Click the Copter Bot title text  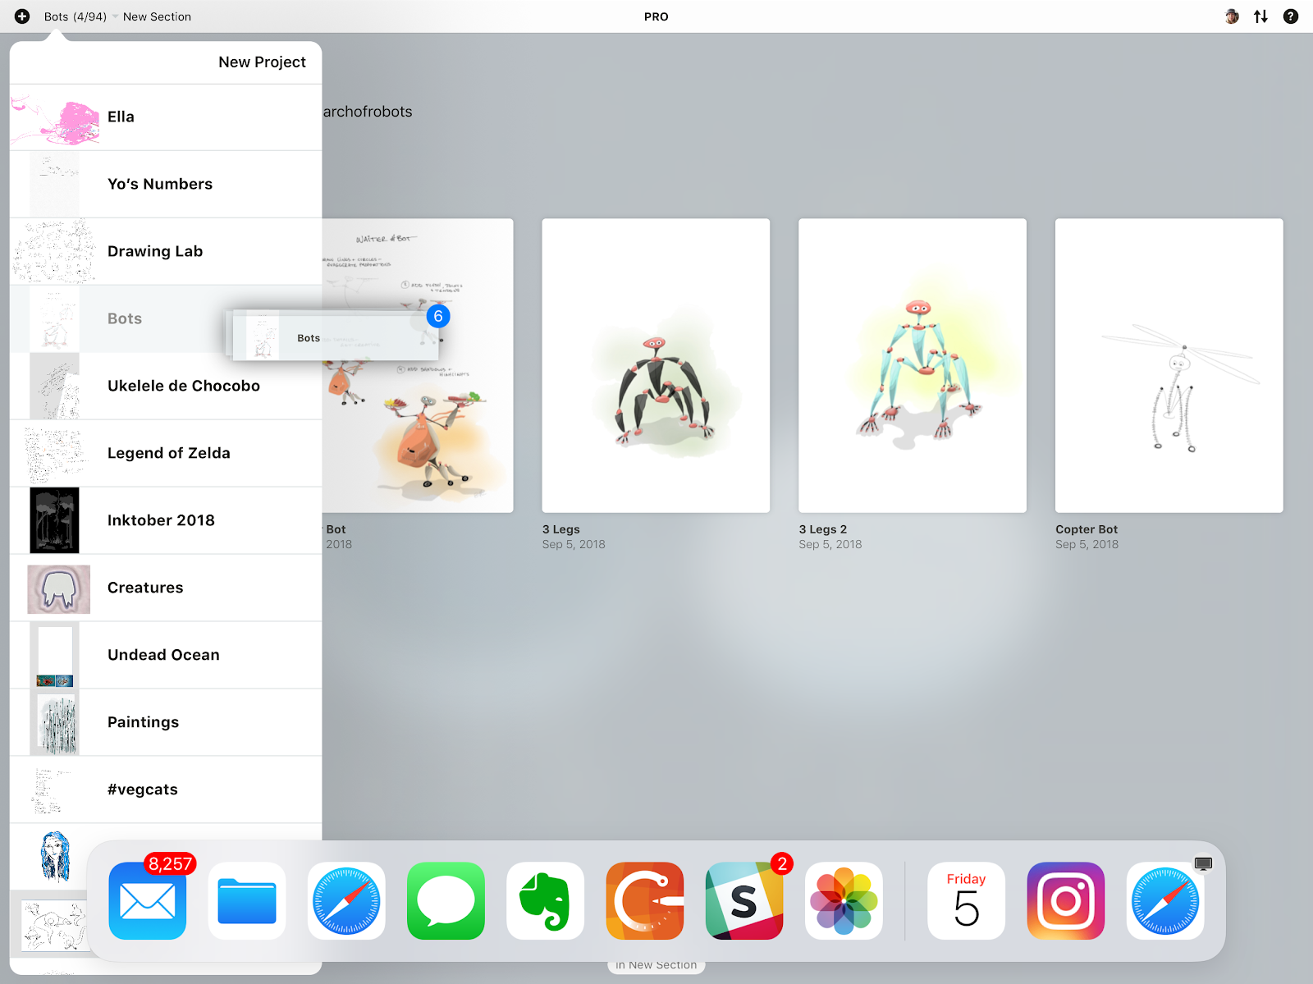pos(1087,529)
